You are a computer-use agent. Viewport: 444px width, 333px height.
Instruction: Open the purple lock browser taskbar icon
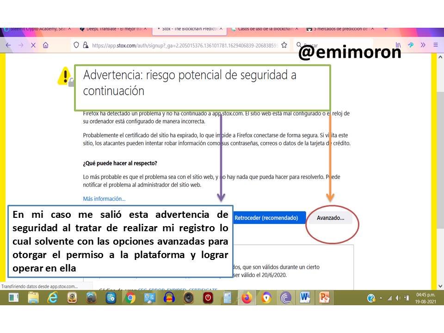266,298
